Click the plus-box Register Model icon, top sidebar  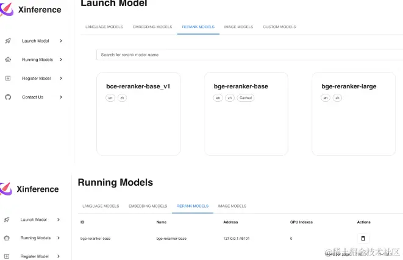tap(8, 79)
